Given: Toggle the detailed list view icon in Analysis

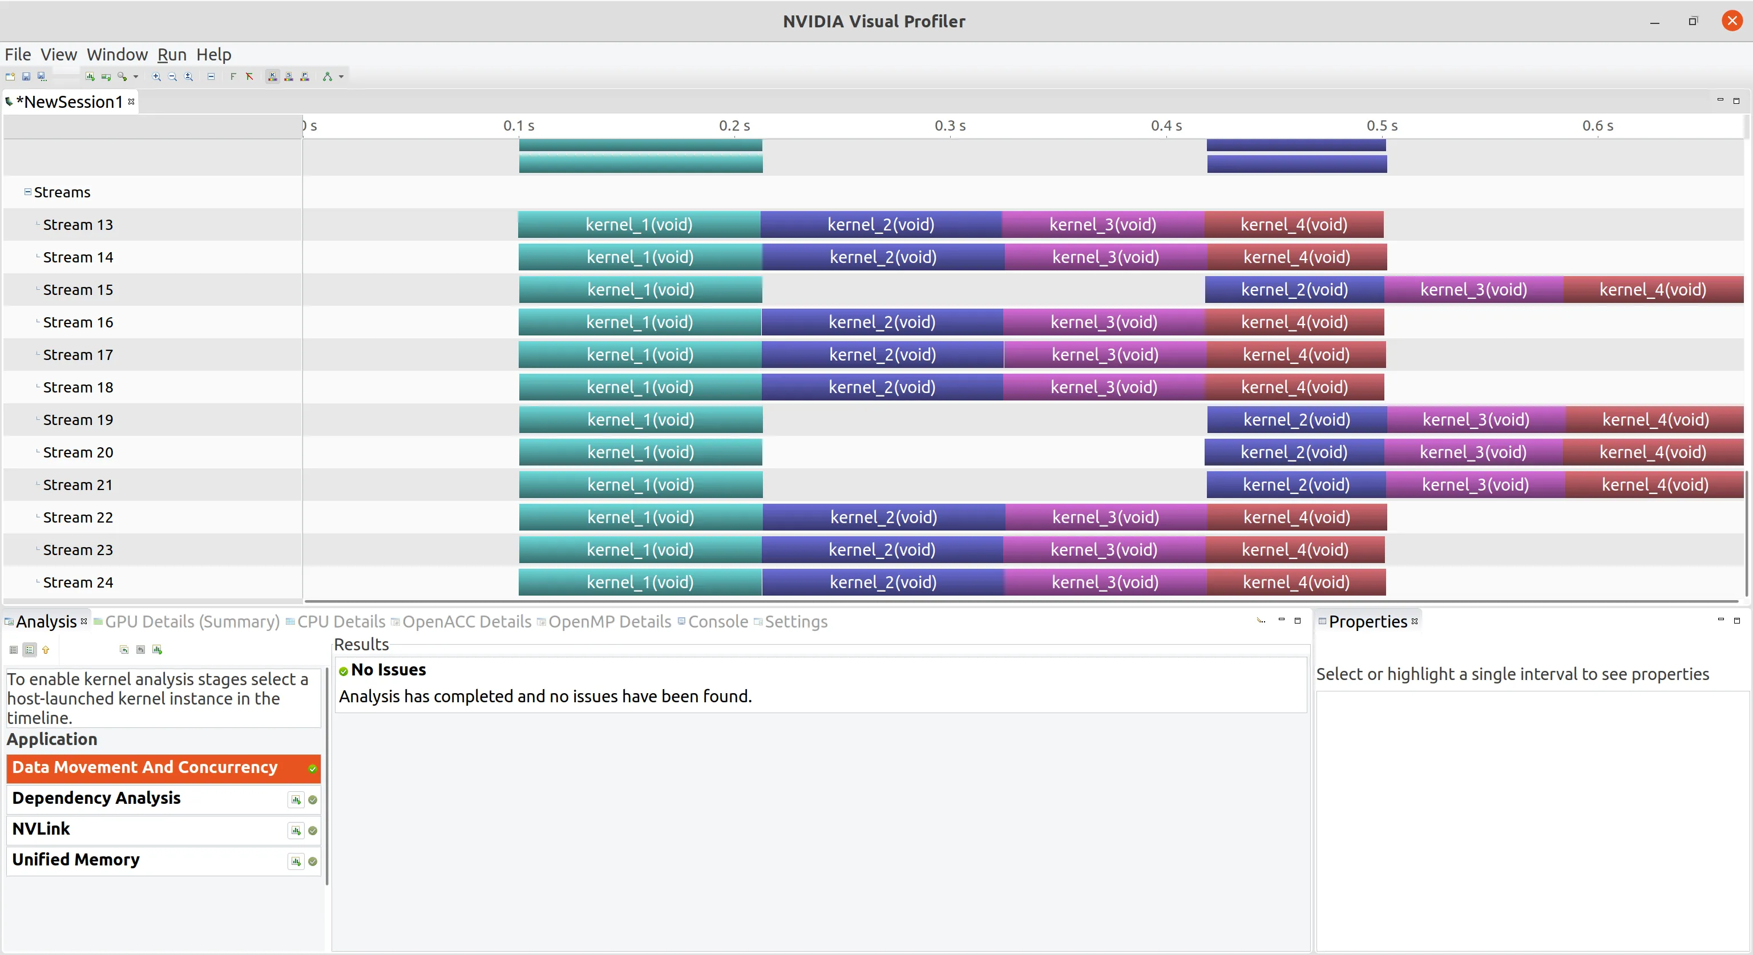Looking at the screenshot, I should click(x=29, y=650).
